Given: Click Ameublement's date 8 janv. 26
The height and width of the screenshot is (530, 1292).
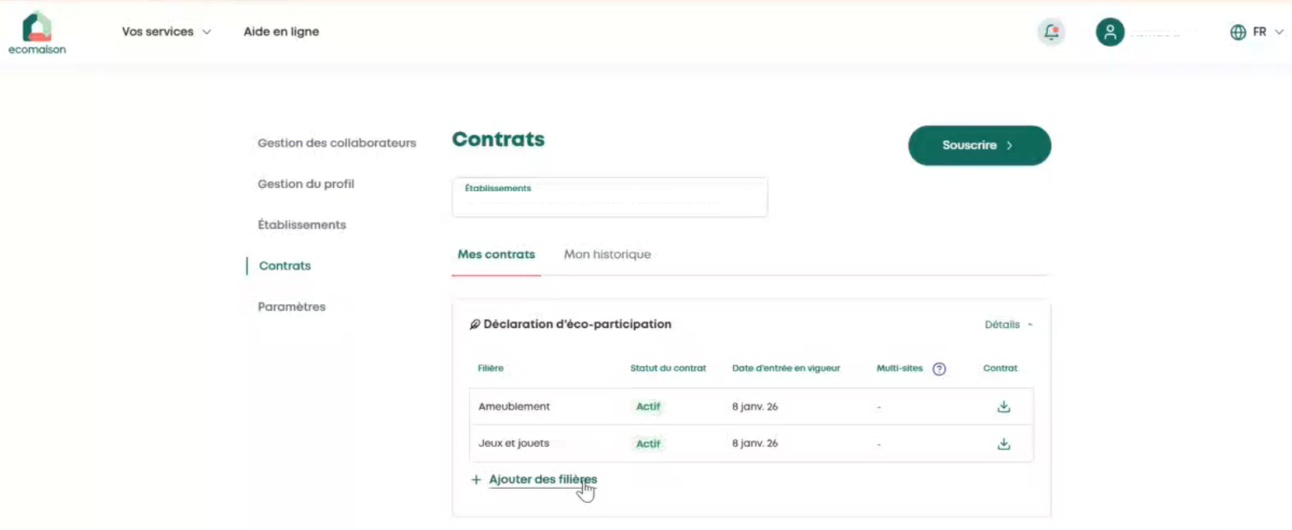Looking at the screenshot, I should coord(754,406).
